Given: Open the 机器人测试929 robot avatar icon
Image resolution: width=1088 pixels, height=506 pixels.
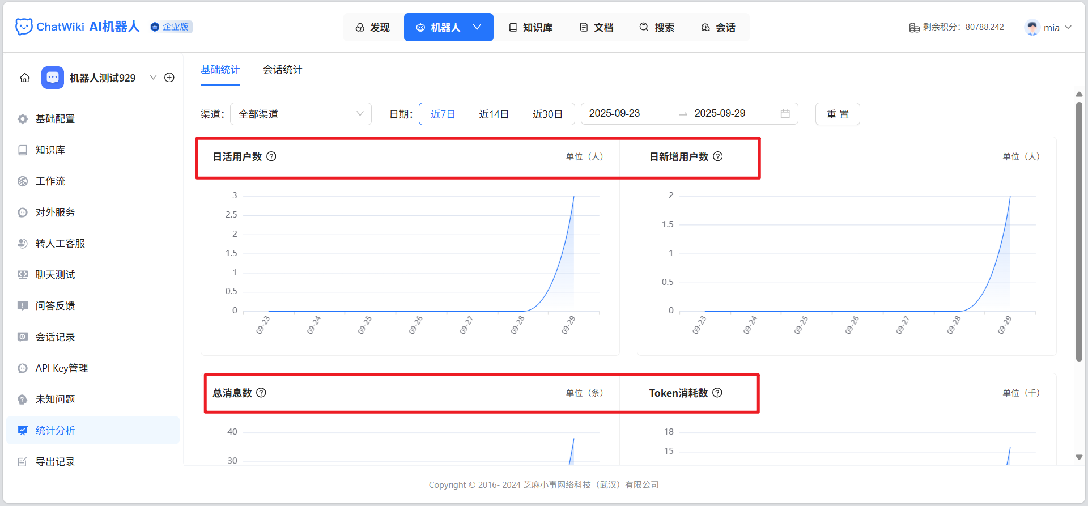Looking at the screenshot, I should (x=53, y=78).
